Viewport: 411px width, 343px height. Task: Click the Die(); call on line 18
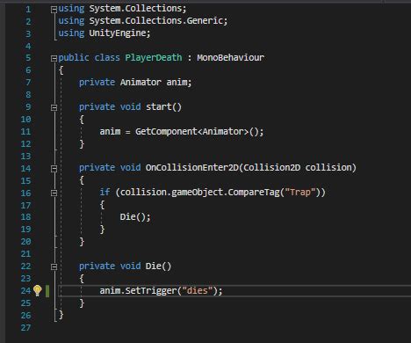pyautogui.click(x=135, y=217)
